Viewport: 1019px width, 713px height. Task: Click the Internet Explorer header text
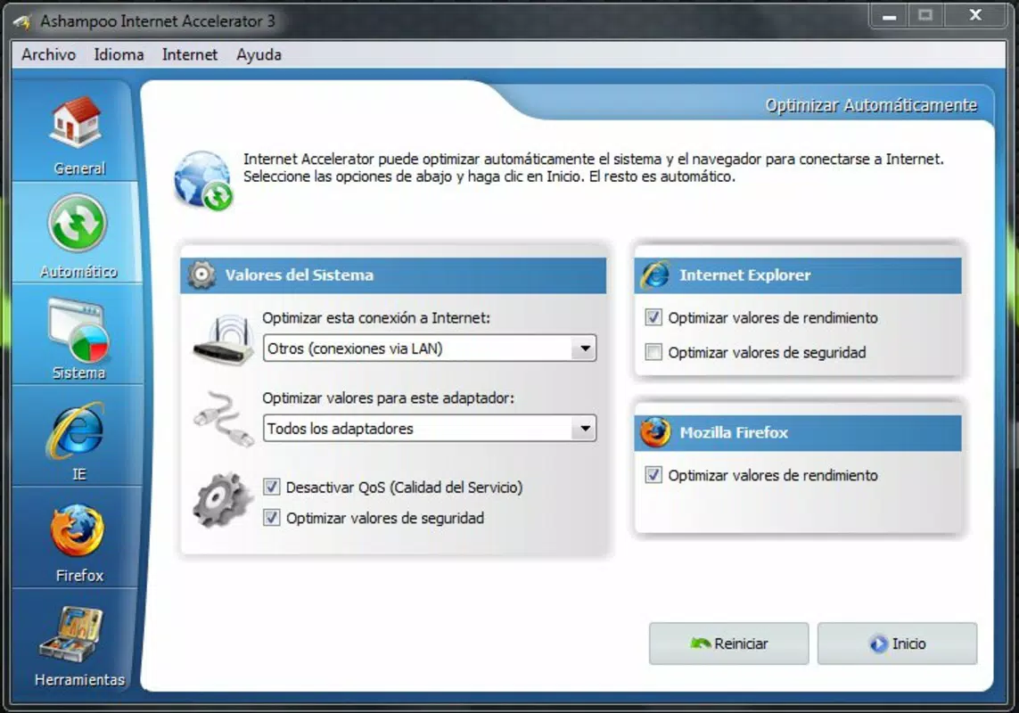(744, 275)
